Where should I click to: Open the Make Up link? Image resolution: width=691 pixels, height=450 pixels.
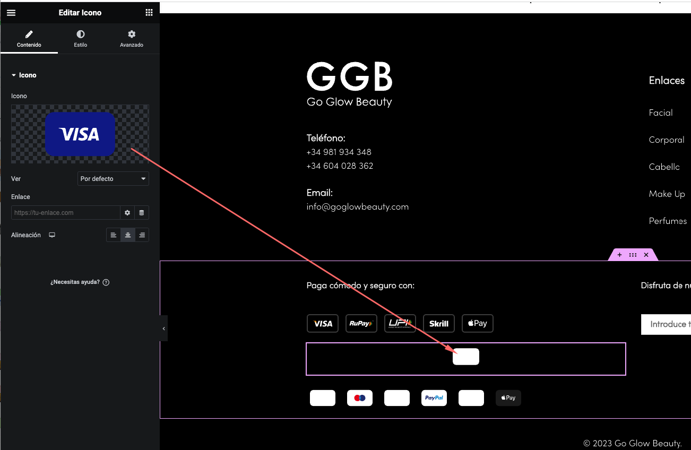pyautogui.click(x=667, y=194)
